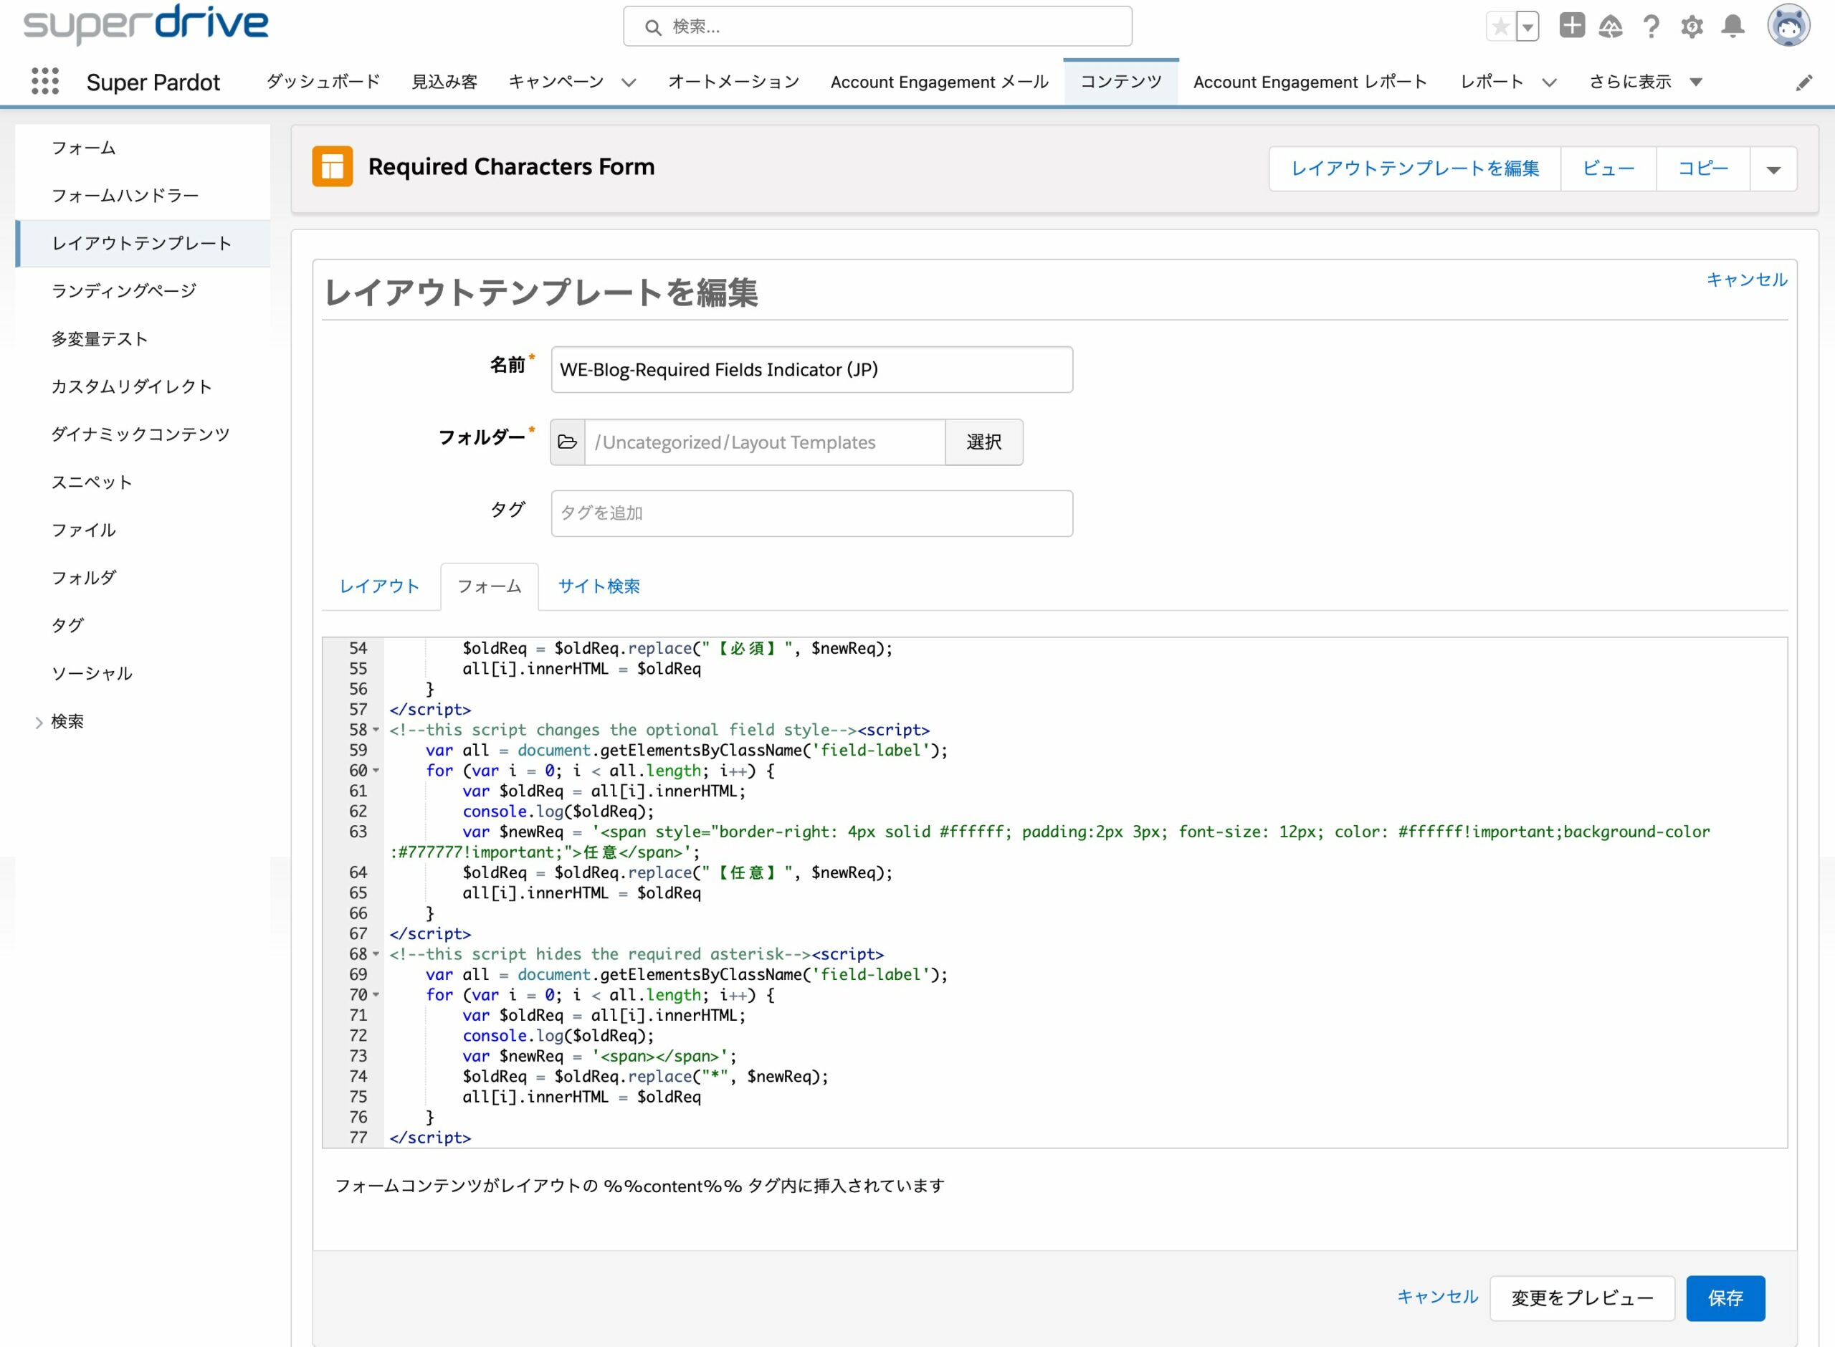
Task: Collapse code fold at line 68
Action: pyautogui.click(x=376, y=954)
